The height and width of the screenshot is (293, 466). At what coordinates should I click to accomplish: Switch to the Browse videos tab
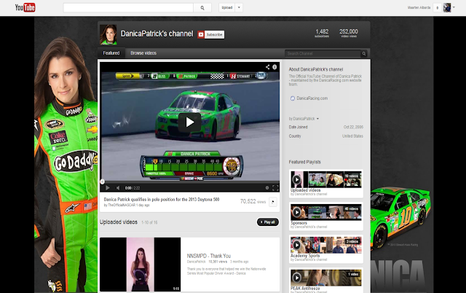click(143, 53)
